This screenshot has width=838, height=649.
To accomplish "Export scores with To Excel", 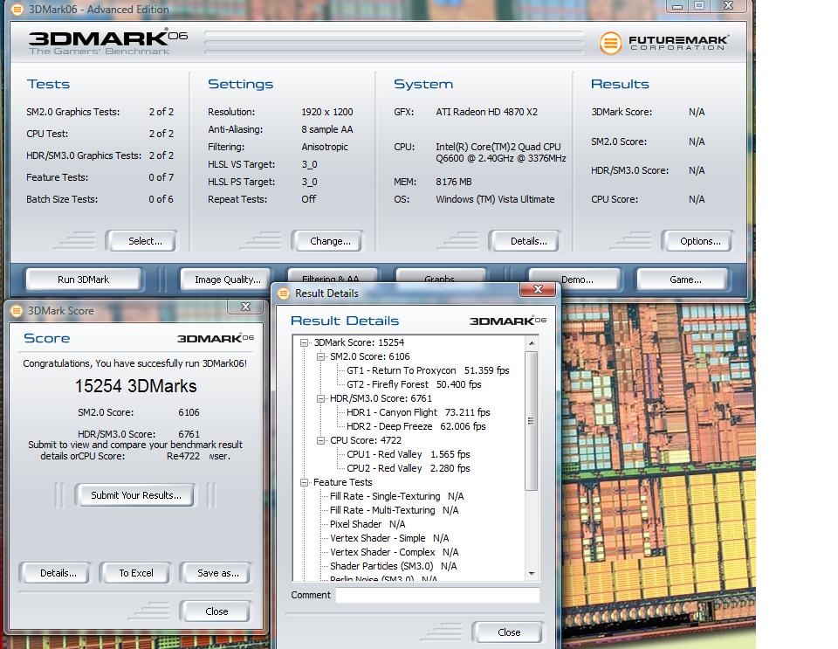I will 134,573.
